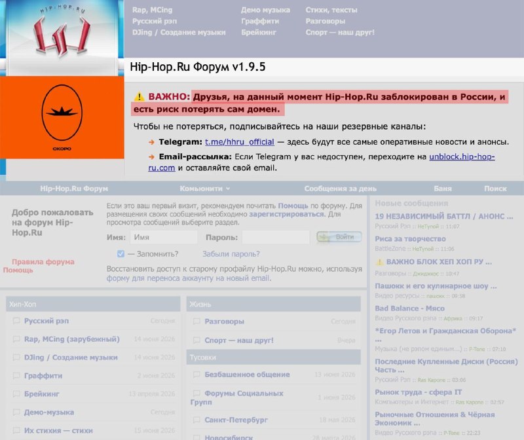Open the форму для переноса аккаунту link

click(x=189, y=278)
